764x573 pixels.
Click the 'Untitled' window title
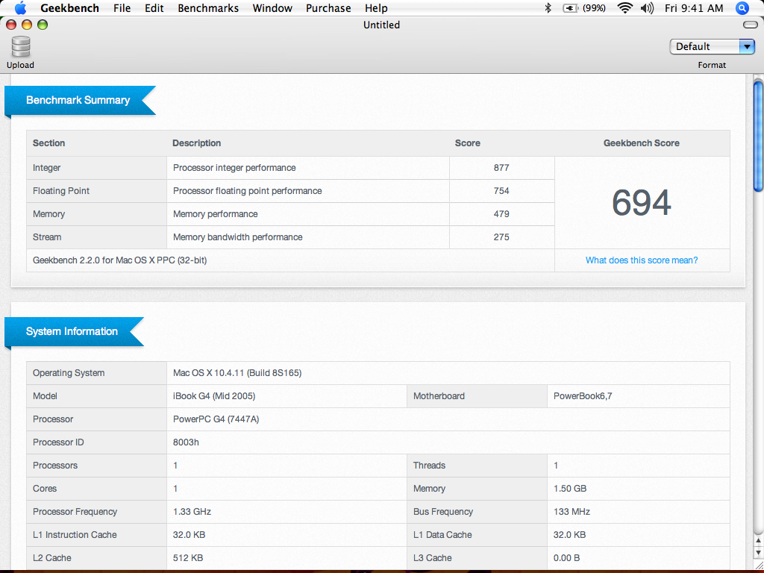[x=381, y=25]
